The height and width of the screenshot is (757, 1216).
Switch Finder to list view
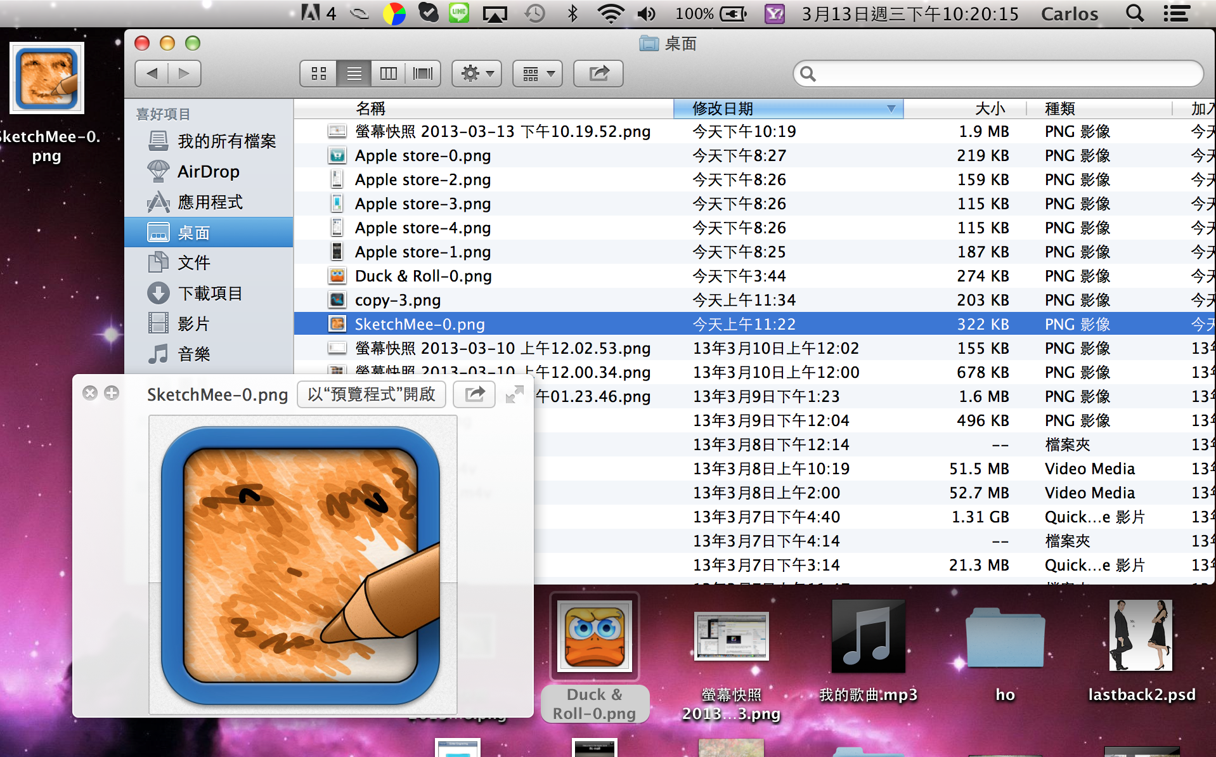point(354,74)
